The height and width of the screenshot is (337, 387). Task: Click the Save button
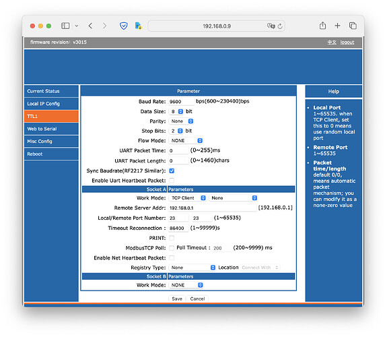[x=177, y=299]
